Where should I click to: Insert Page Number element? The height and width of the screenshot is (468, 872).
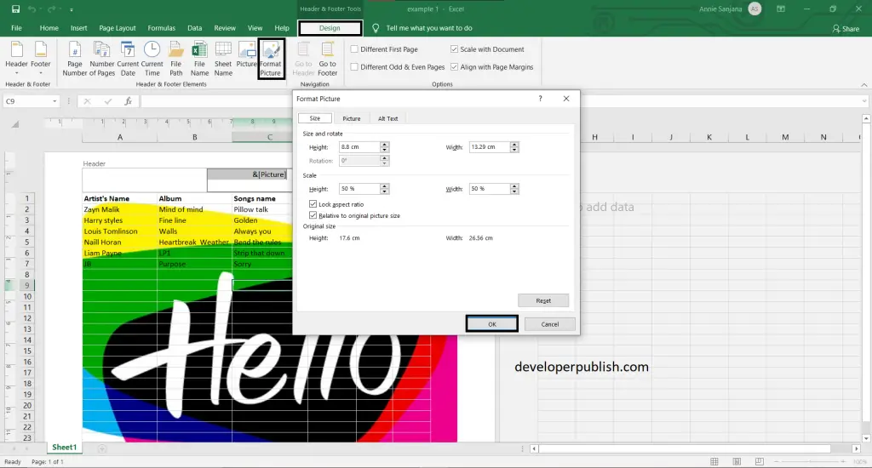click(x=75, y=59)
